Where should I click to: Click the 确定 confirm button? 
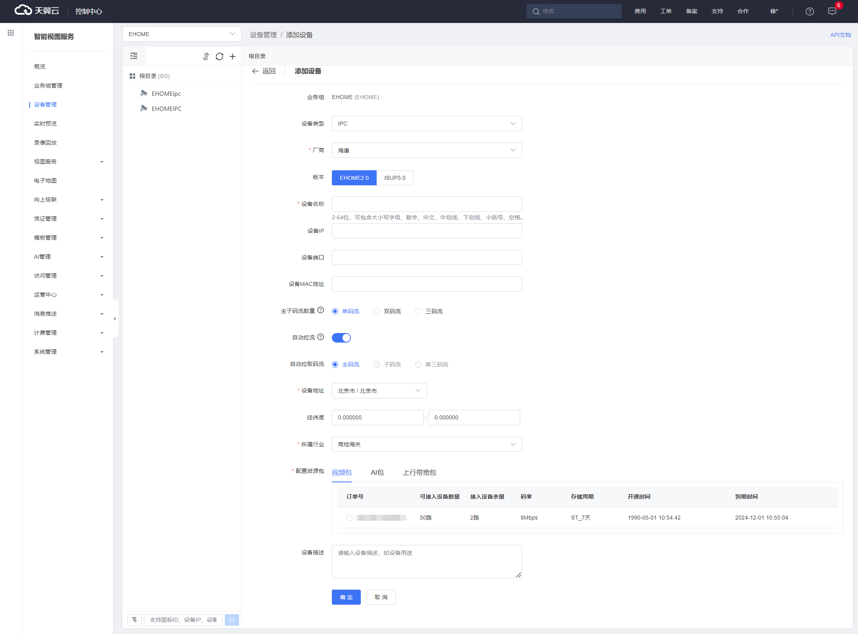[346, 597]
